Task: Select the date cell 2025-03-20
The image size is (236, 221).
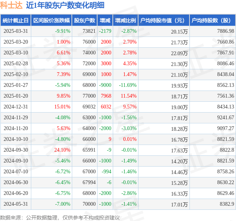Action: coord(16,42)
